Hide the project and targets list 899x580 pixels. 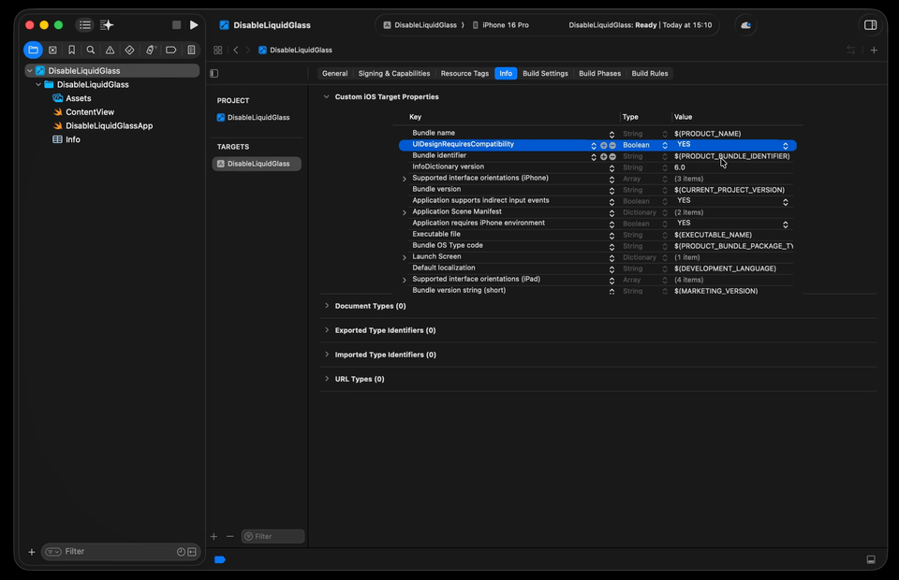pos(214,73)
